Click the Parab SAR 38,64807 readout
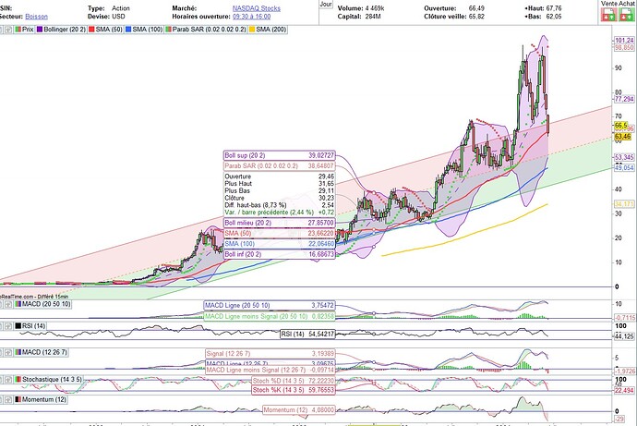Screen dimensions: 637x426 pos(280,166)
